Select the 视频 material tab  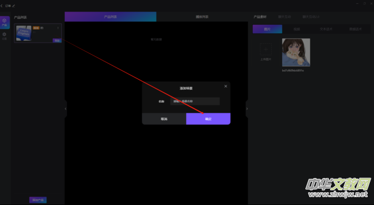coord(296,29)
